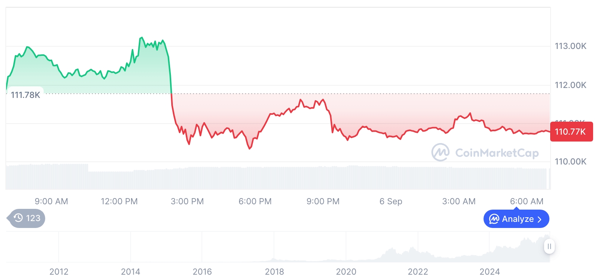The height and width of the screenshot is (280, 600).
Task: Select 2018 on the overview timeline
Action: [274, 272]
